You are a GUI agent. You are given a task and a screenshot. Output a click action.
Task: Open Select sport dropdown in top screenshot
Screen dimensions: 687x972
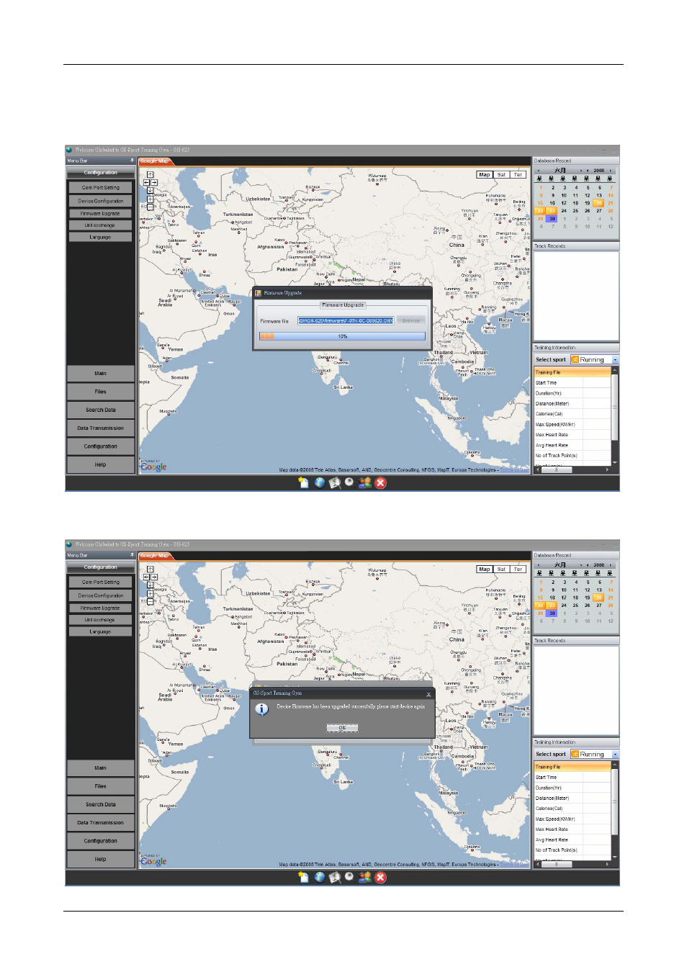(615, 359)
